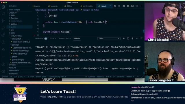Click the open changes icon in editor toolbar
This screenshot has width=185, height=104.
click(115, 6)
